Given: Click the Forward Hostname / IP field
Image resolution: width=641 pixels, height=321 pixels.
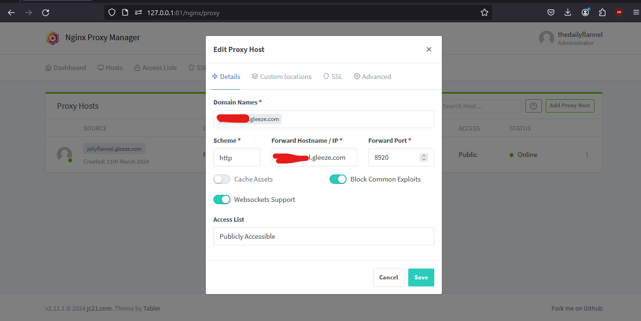Looking at the screenshot, I should 314,157.
